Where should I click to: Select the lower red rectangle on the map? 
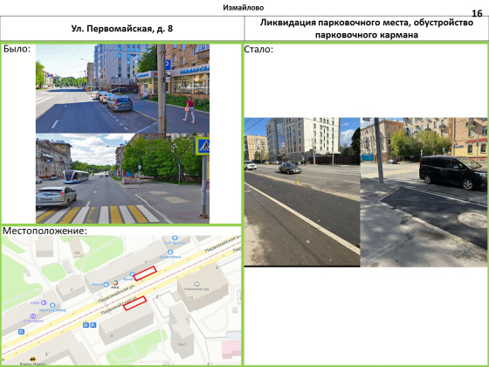click(x=134, y=303)
